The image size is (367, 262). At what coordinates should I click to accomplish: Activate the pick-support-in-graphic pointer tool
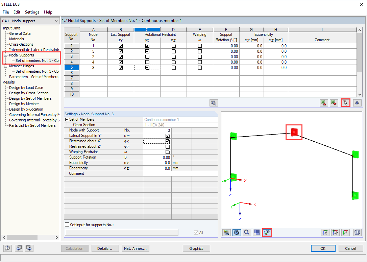(345, 103)
